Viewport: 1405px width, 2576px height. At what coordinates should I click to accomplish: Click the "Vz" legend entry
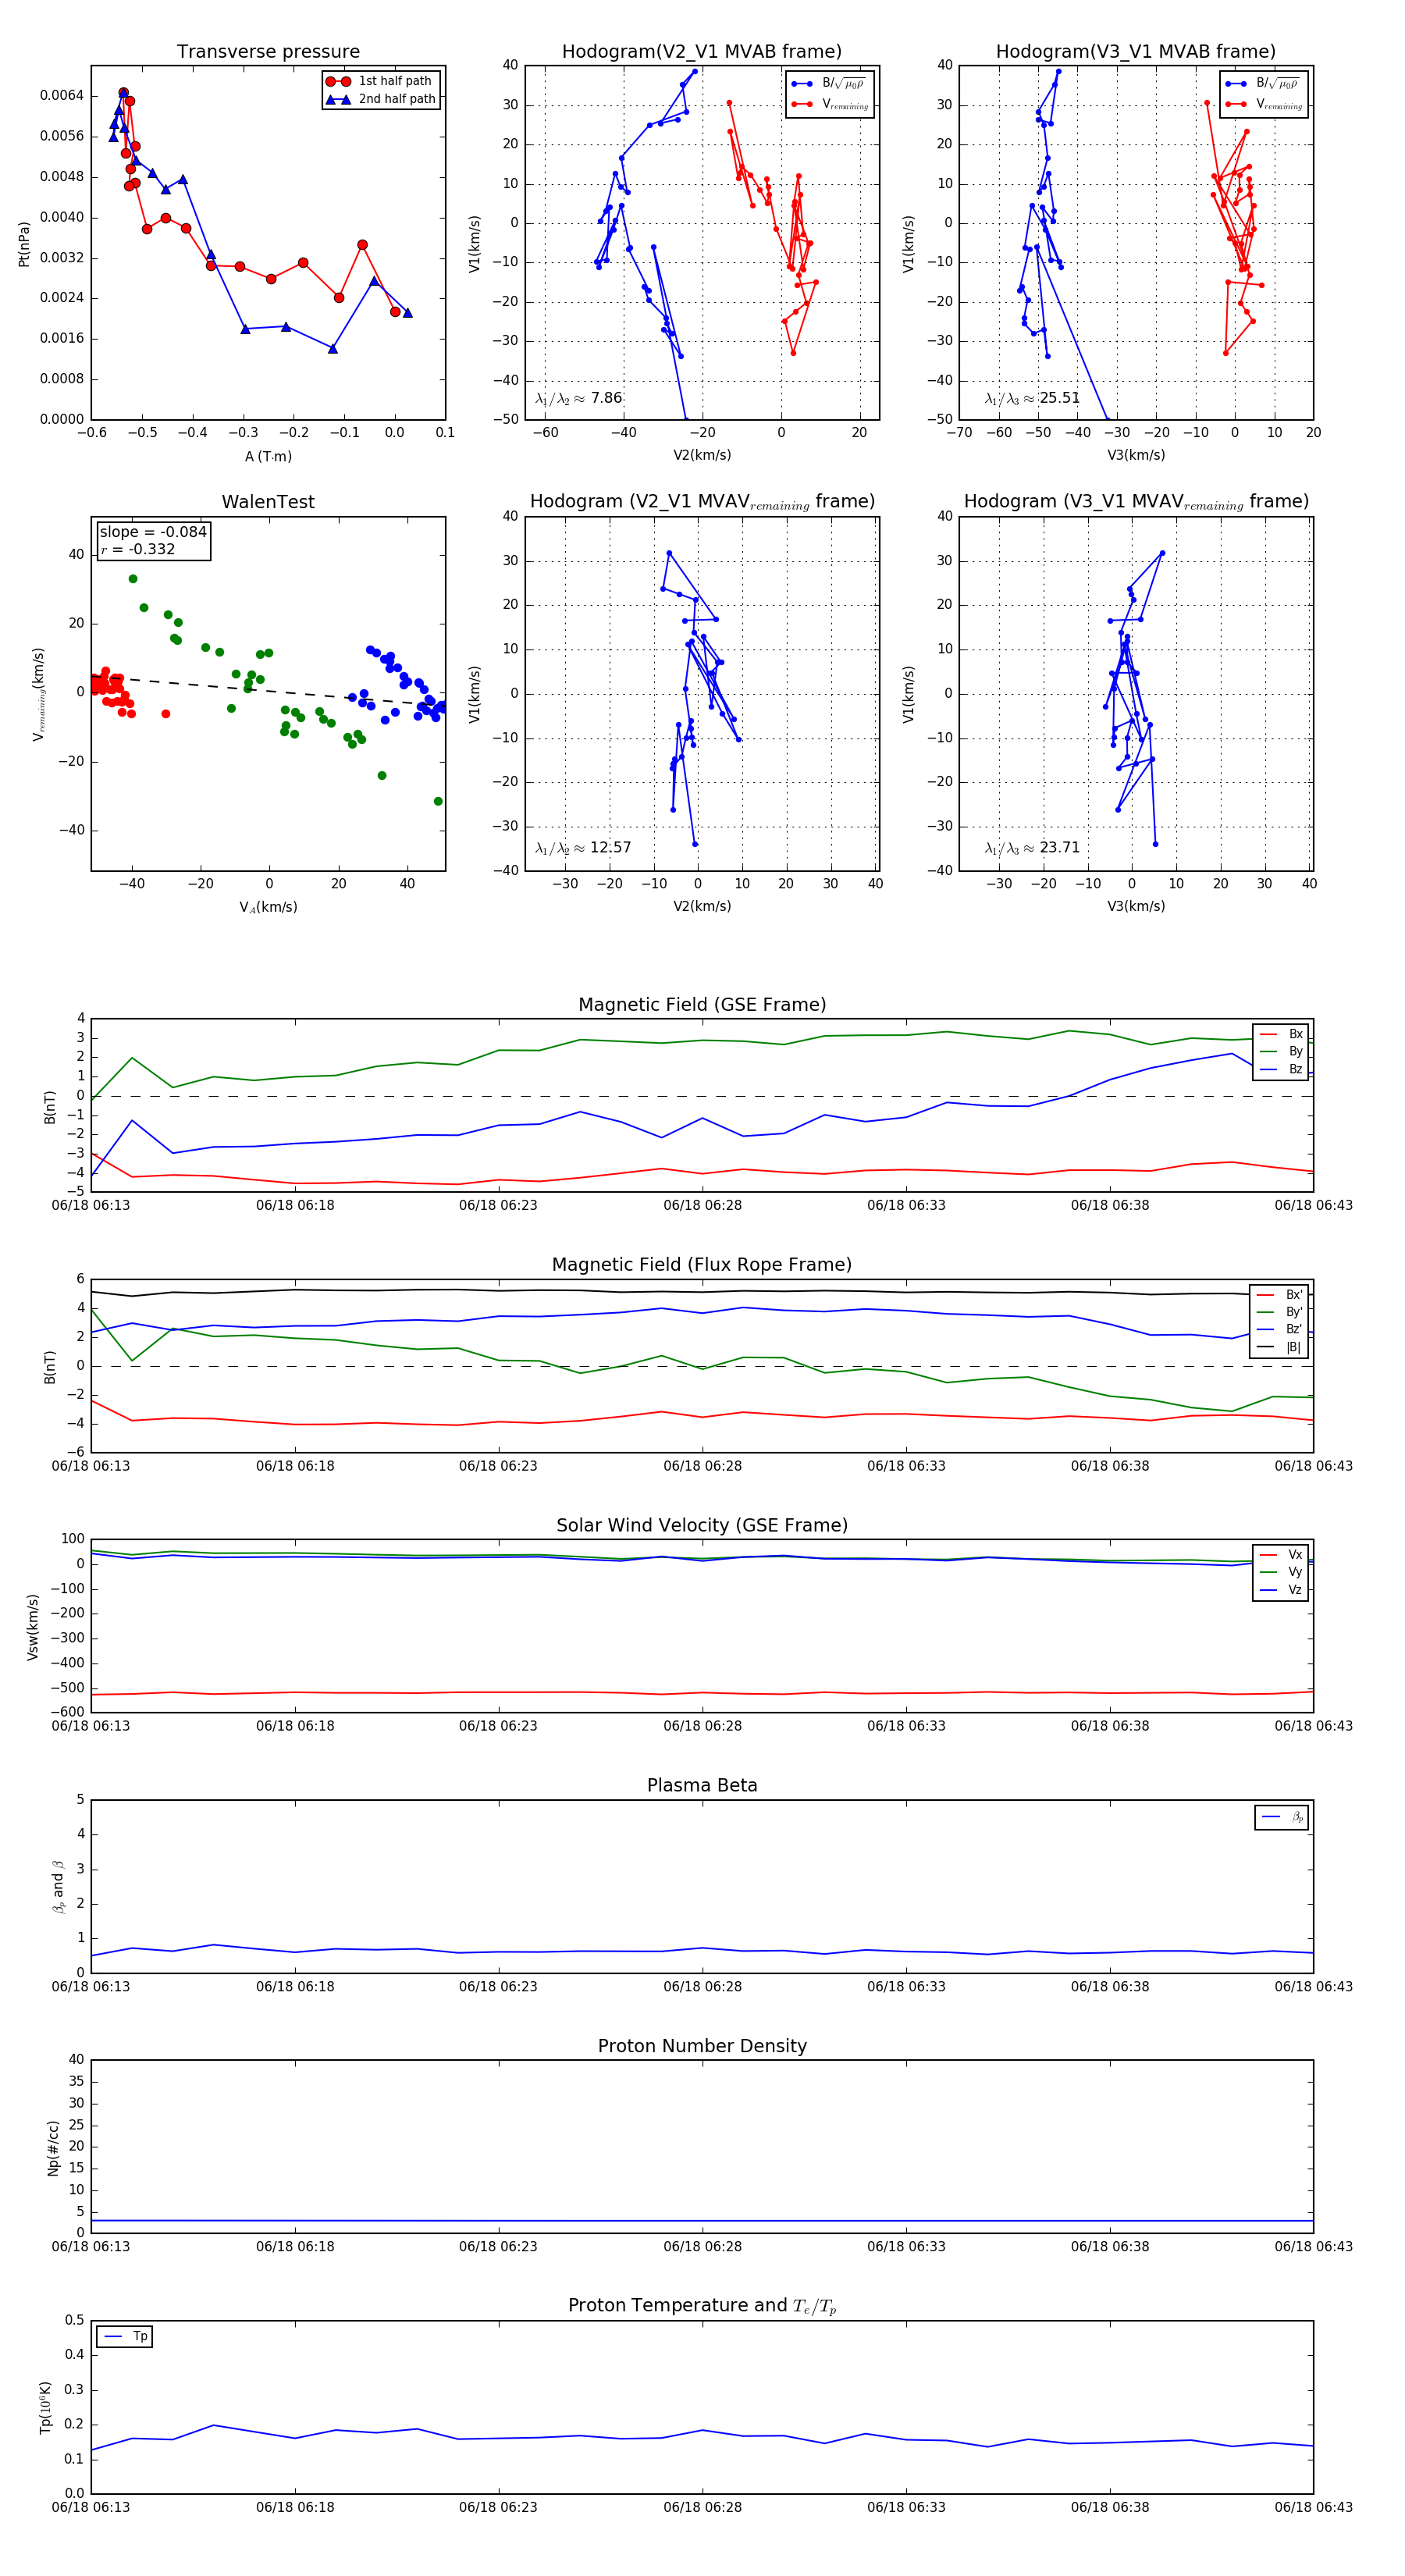tap(1281, 1589)
